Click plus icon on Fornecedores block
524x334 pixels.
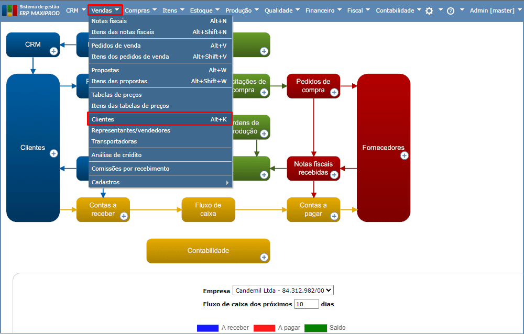(x=405, y=155)
